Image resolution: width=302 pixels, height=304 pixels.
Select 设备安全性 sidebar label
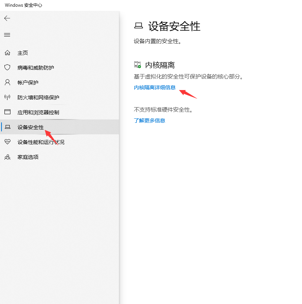pos(31,127)
